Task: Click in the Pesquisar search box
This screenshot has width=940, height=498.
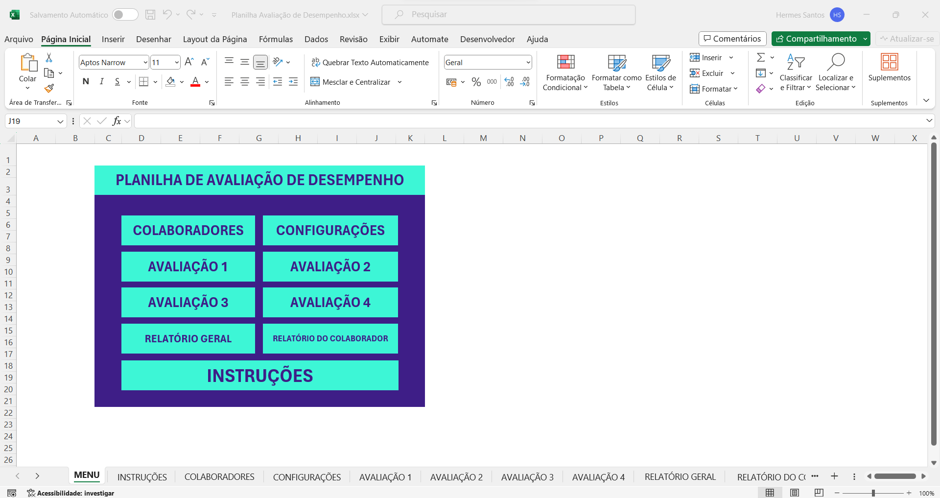Action: (x=509, y=15)
